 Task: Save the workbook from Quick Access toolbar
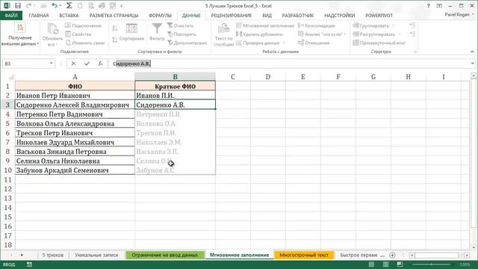click(18, 5)
